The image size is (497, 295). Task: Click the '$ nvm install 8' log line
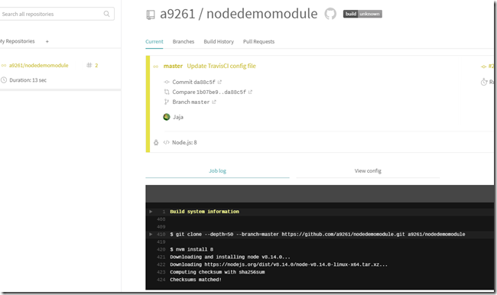tap(191, 249)
